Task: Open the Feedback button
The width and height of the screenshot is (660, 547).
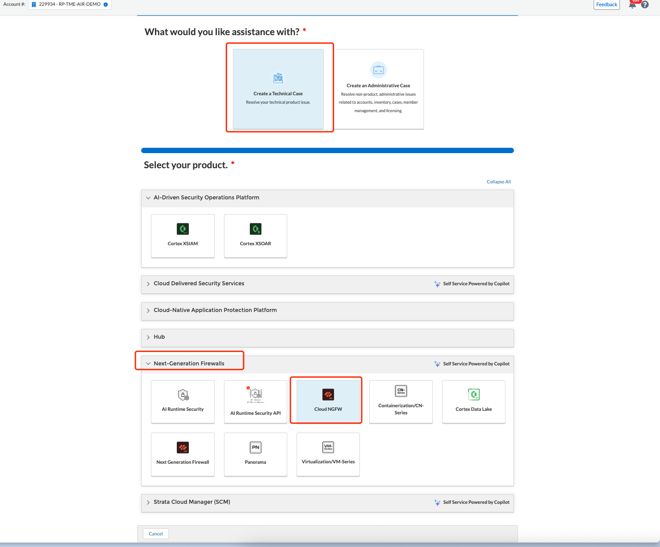Action: point(607,4)
